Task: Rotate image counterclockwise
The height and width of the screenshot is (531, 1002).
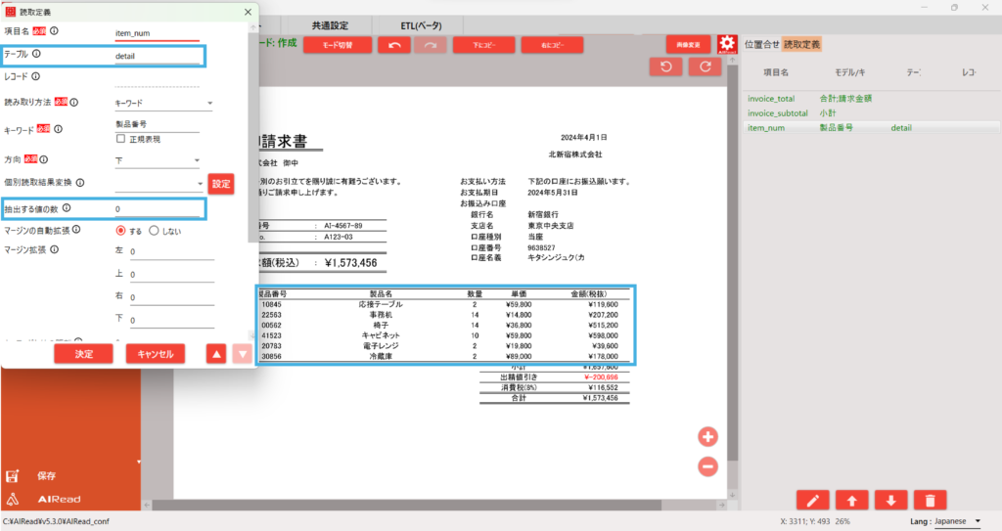Action: click(666, 66)
